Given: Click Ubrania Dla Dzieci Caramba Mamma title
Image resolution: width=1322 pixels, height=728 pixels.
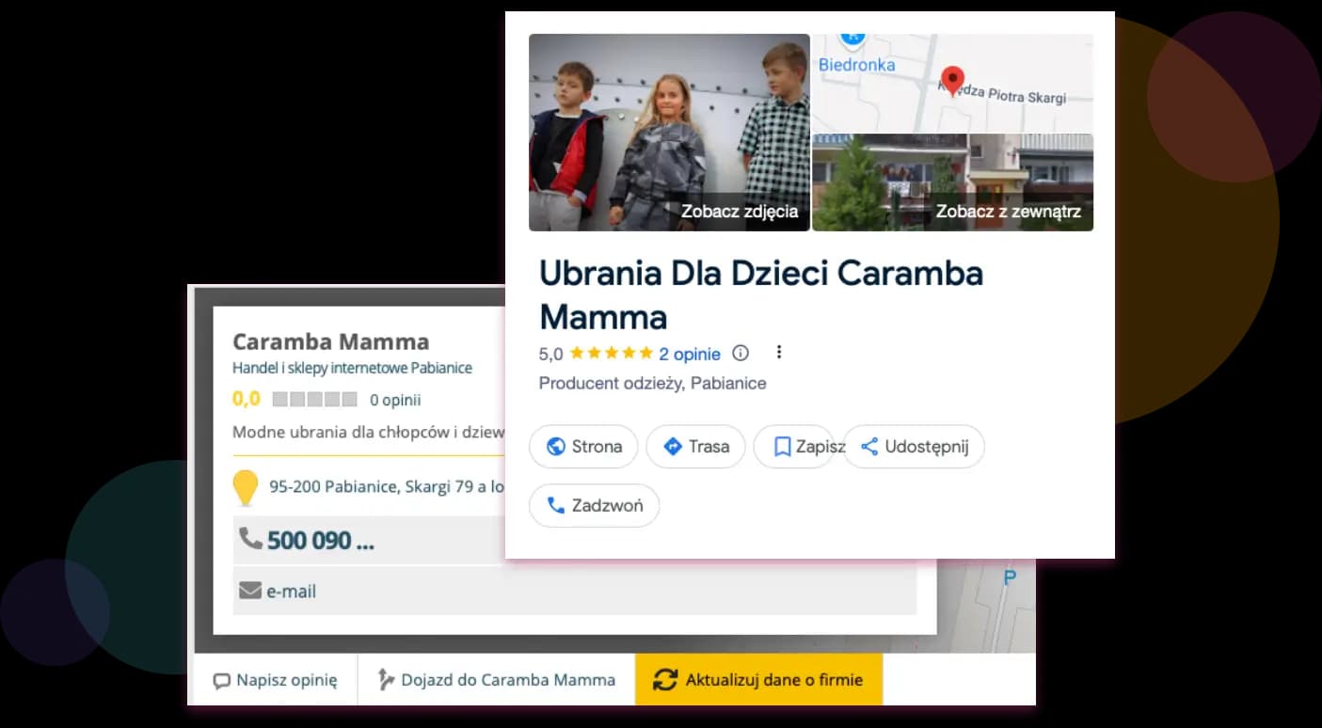Looking at the screenshot, I should click(761, 294).
